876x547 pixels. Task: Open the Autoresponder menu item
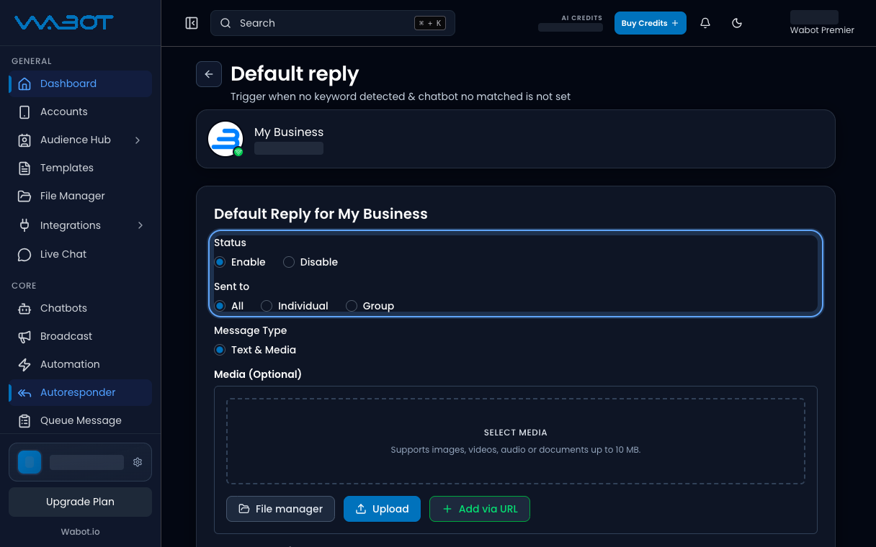pyautogui.click(x=80, y=392)
